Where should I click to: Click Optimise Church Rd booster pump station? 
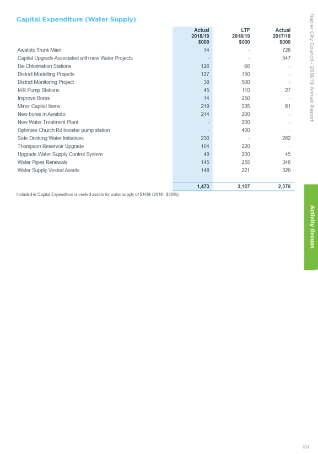pyautogui.click(x=64, y=130)
